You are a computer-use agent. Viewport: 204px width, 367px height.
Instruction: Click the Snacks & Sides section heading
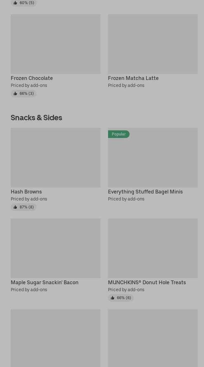click(36, 118)
